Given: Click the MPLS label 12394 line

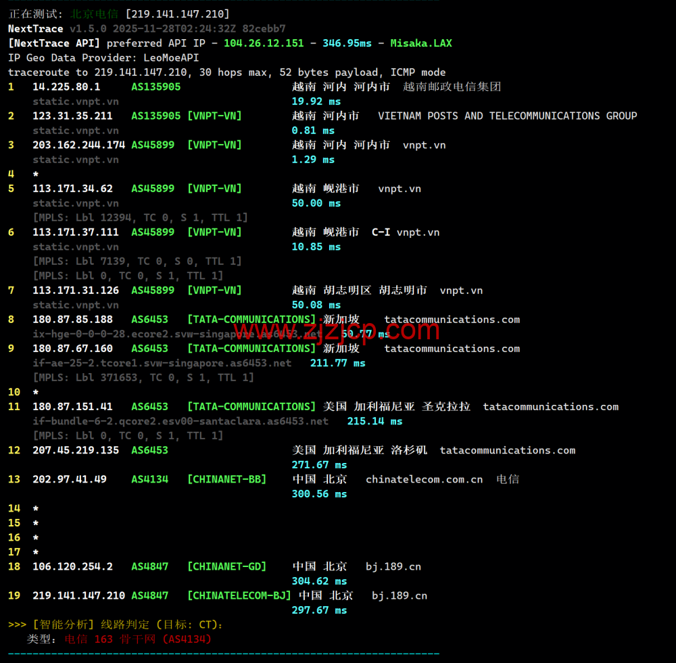Looking at the screenshot, I should tap(140, 218).
